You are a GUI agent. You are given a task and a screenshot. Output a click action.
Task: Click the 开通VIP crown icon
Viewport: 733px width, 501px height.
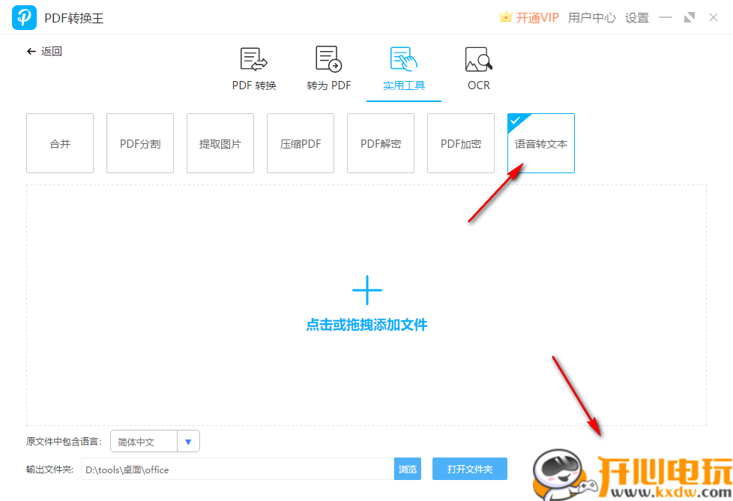(x=504, y=16)
